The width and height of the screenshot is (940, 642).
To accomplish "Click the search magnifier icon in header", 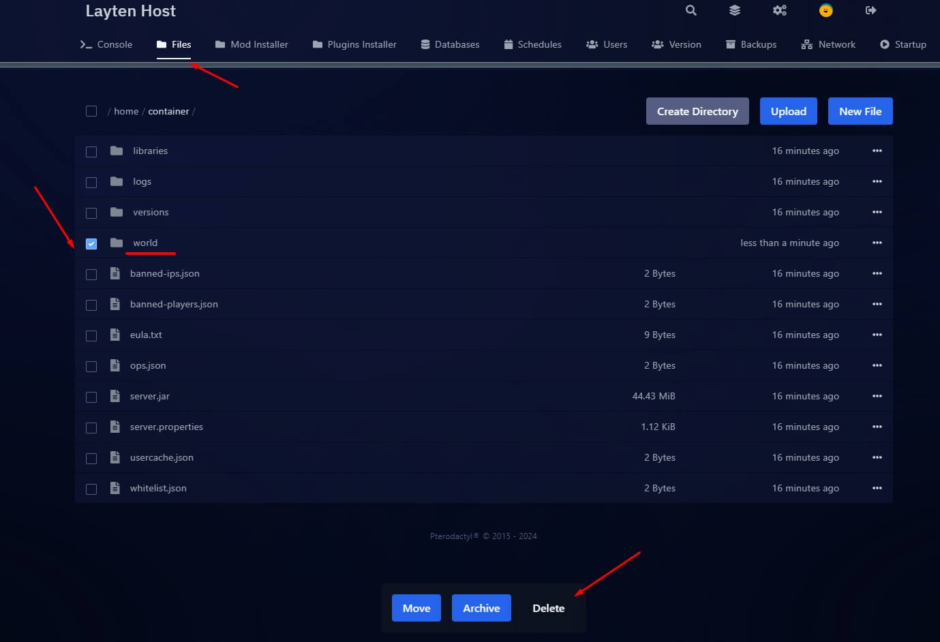I will [691, 10].
